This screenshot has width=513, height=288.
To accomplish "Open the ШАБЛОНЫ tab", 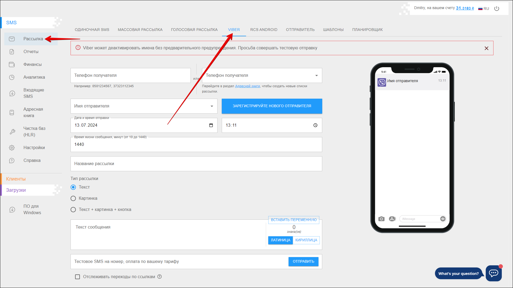I will [x=333, y=30].
